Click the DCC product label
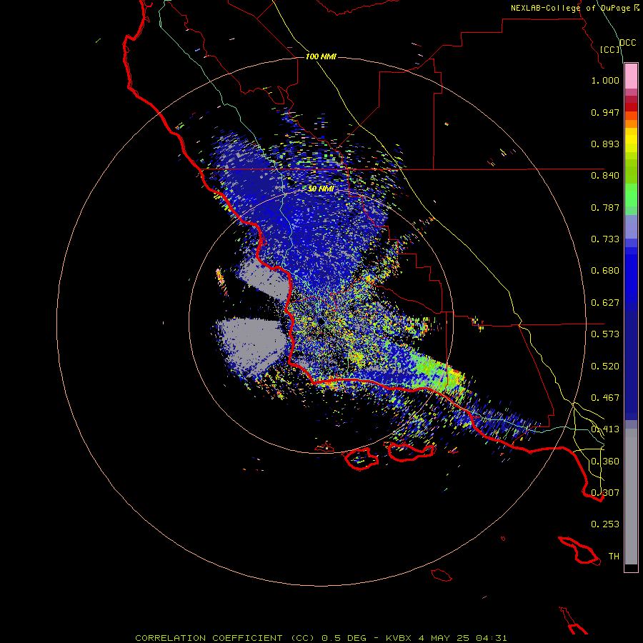 627,43
